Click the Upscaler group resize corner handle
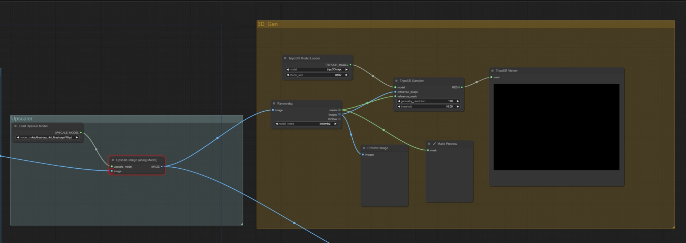Image resolution: width=686 pixels, height=243 pixels. 241,224
